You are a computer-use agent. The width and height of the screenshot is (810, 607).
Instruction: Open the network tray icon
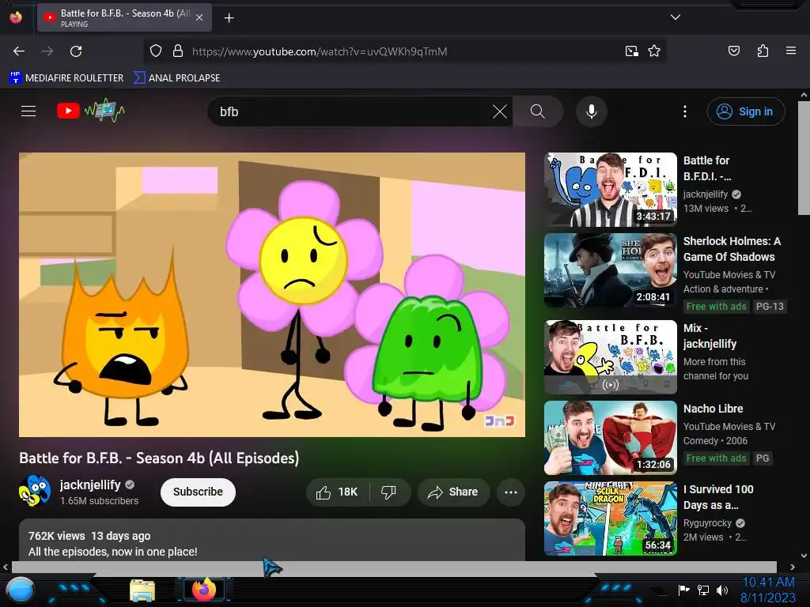703,590
